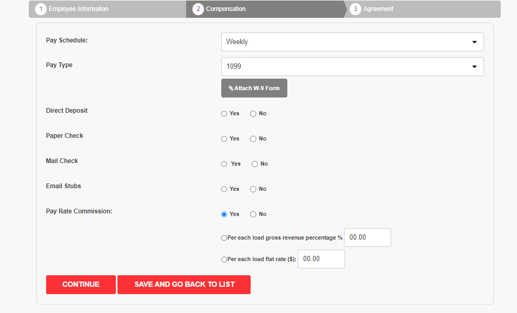Focus the flat rate dollar input field

point(321,259)
